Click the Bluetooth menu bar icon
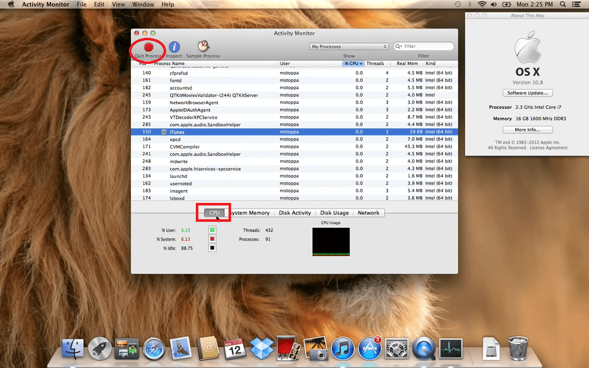This screenshot has width=589, height=368. 469,5
